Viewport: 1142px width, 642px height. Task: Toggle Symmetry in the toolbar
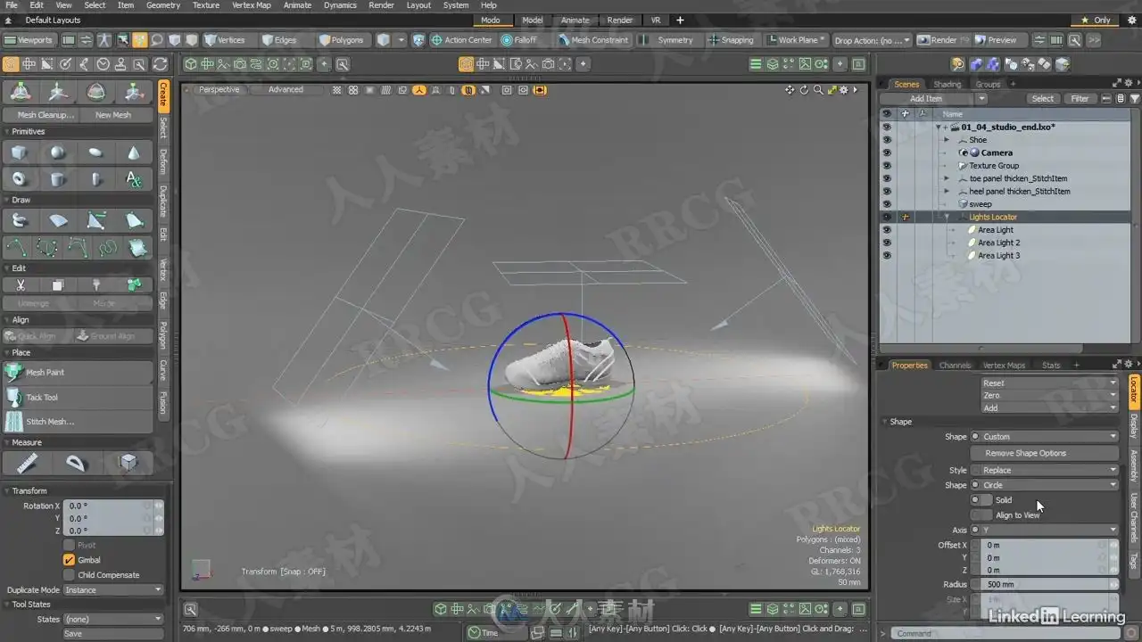click(x=670, y=40)
